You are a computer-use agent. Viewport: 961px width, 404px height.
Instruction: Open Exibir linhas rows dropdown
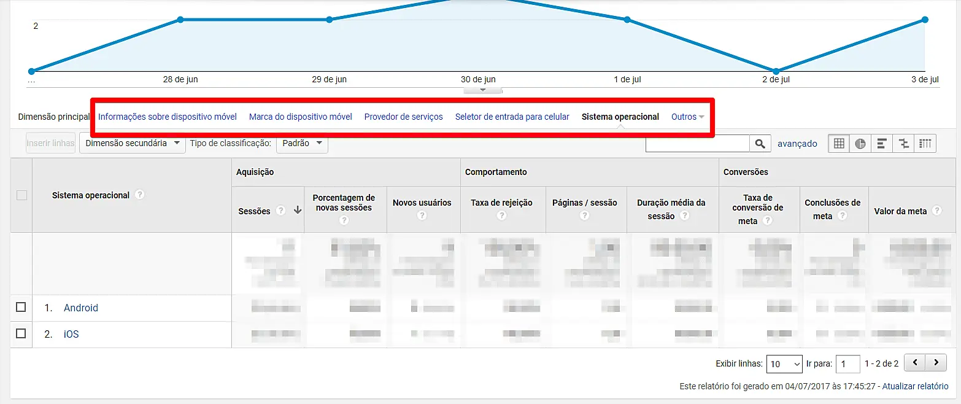point(784,363)
